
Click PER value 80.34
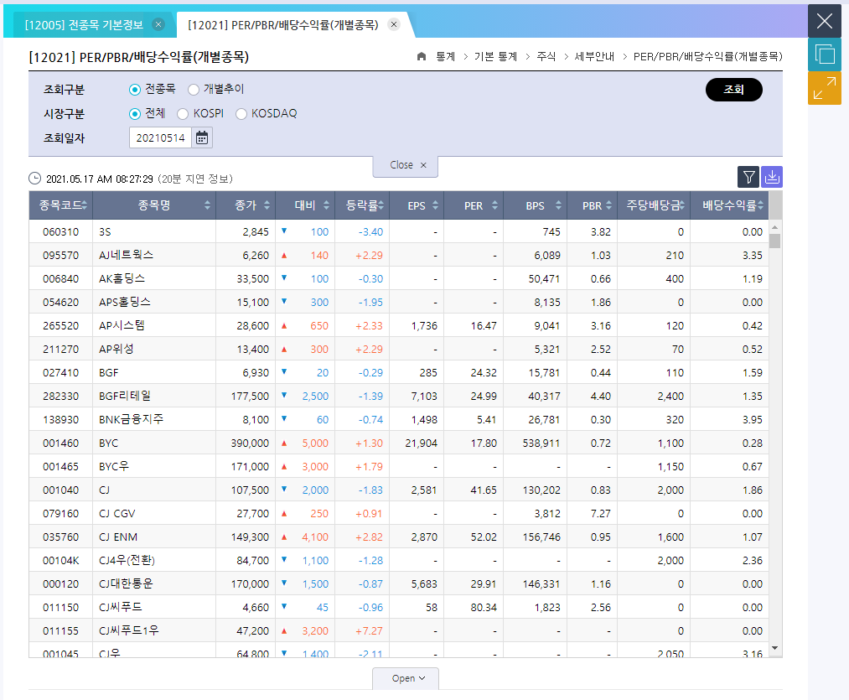[484, 607]
